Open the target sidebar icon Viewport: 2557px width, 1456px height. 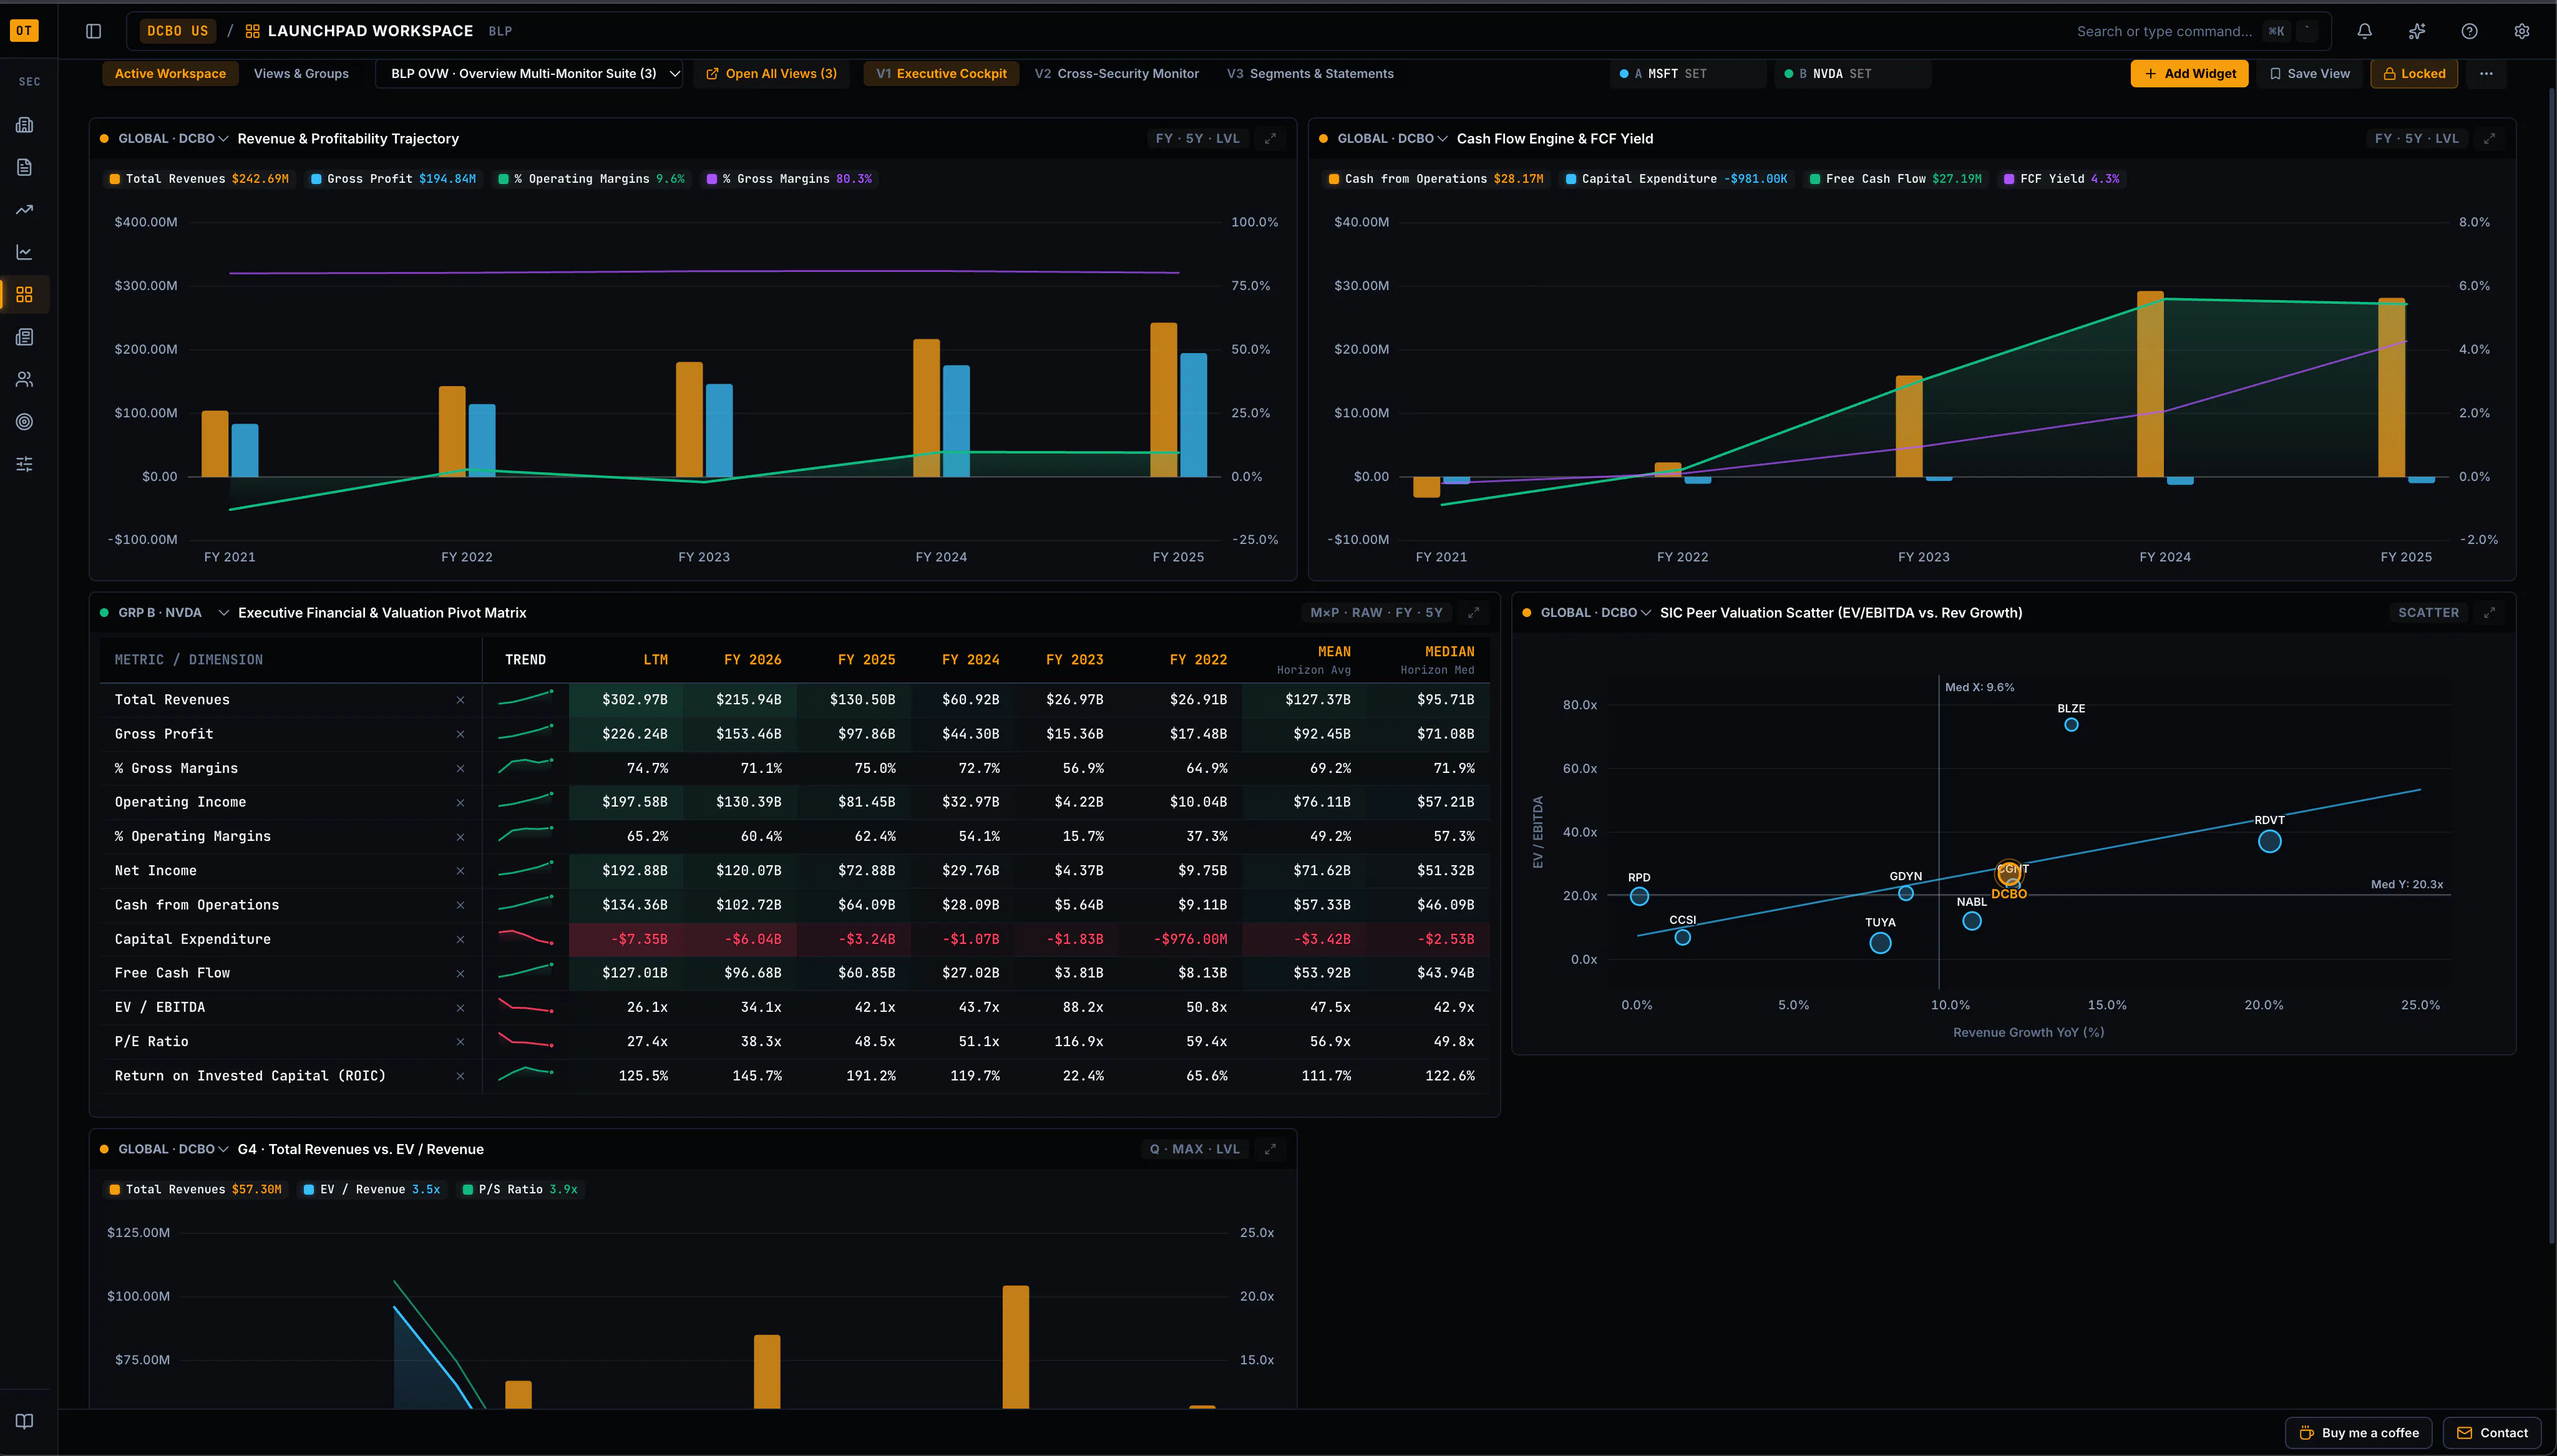pos(25,422)
